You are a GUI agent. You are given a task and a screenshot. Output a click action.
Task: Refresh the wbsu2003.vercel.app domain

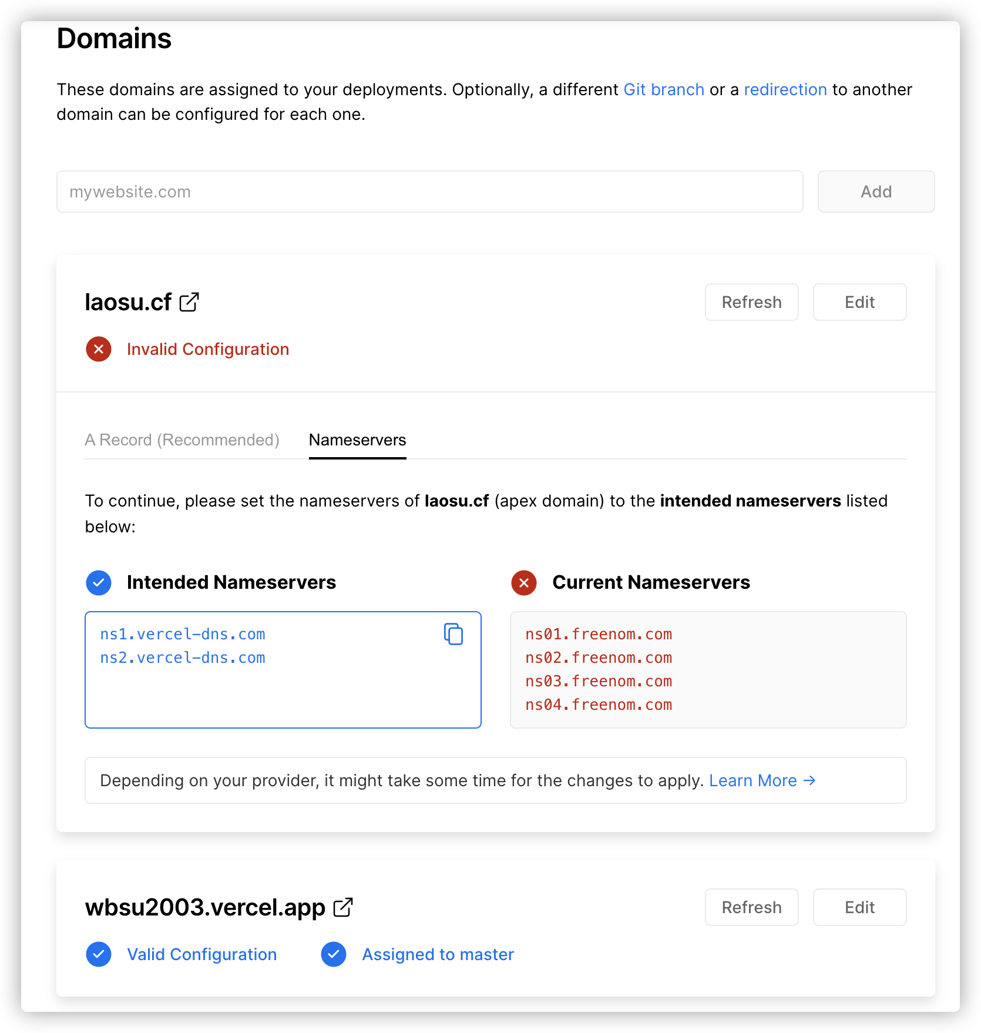[x=751, y=907]
